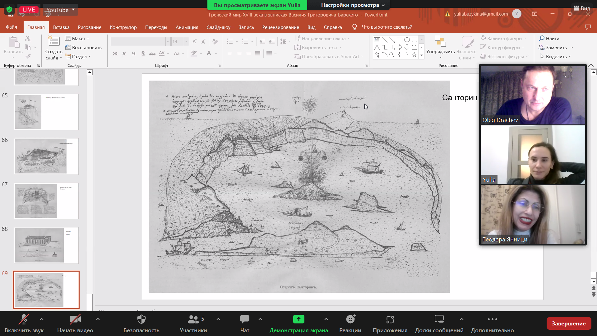Image resolution: width=597 pixels, height=336 pixels.
Task: Click the Восстановить reset button
Action: click(83, 47)
